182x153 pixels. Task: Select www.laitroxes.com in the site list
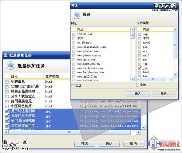pyautogui.click(x=90, y=68)
